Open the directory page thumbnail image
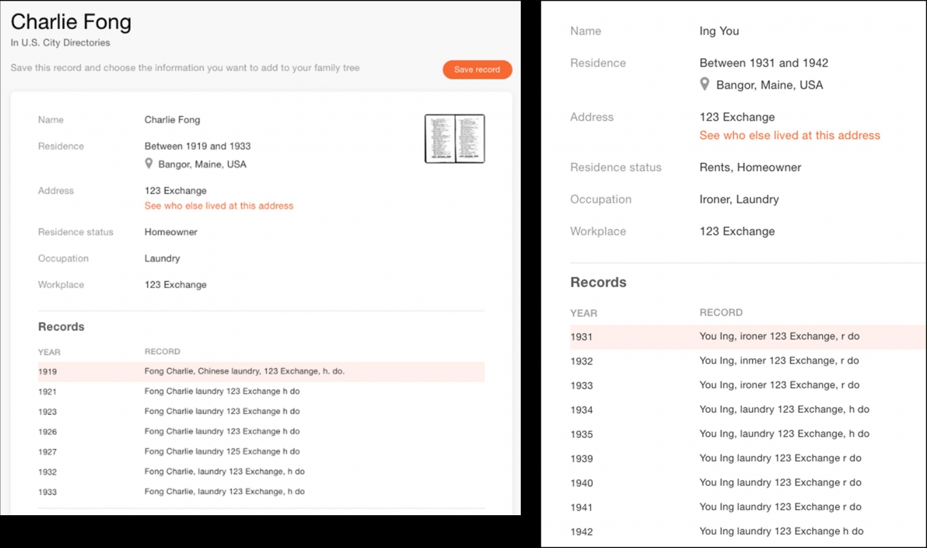The image size is (927, 548). [454, 138]
